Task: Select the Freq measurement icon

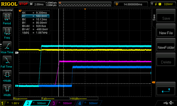Action: pyautogui.click(x=7, y=31)
